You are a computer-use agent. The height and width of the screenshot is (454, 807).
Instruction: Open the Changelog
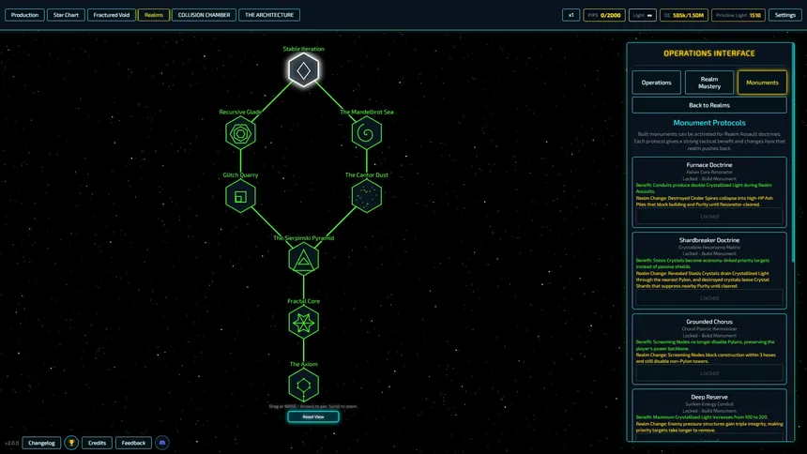pyautogui.click(x=41, y=443)
